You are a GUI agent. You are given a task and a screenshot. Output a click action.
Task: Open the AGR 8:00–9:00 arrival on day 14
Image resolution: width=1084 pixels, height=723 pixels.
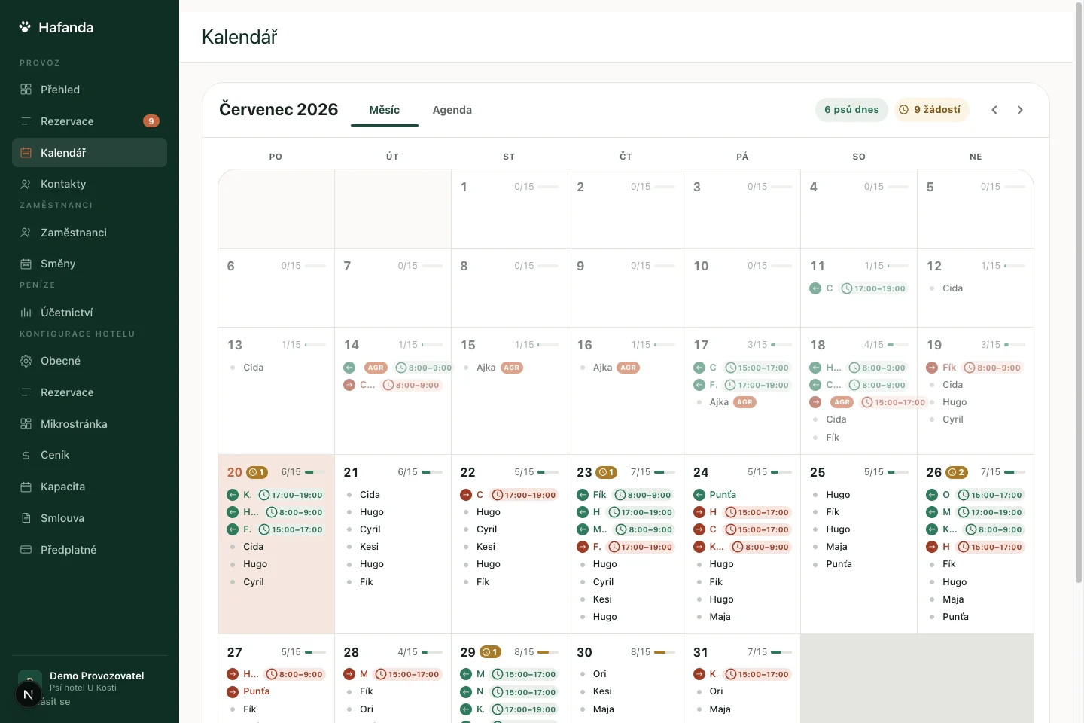pos(397,368)
